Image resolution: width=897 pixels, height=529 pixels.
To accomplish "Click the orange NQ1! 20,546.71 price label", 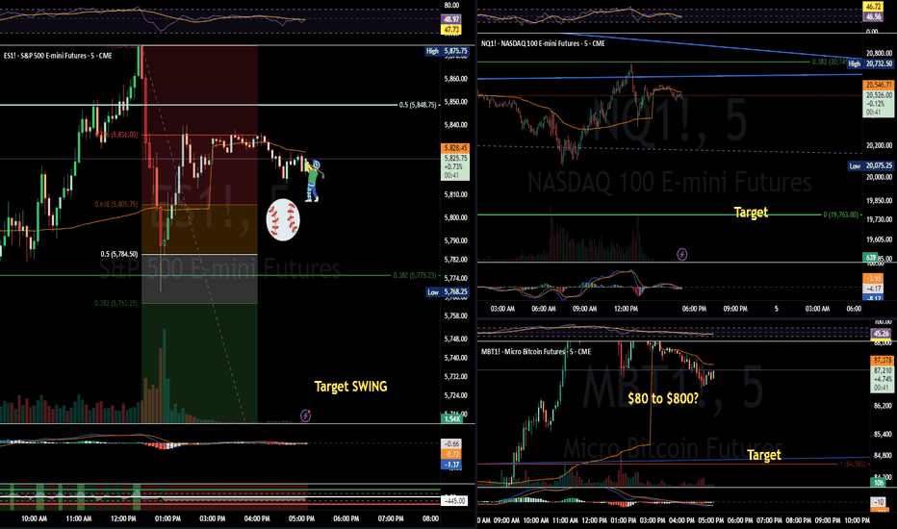I will click(x=878, y=85).
